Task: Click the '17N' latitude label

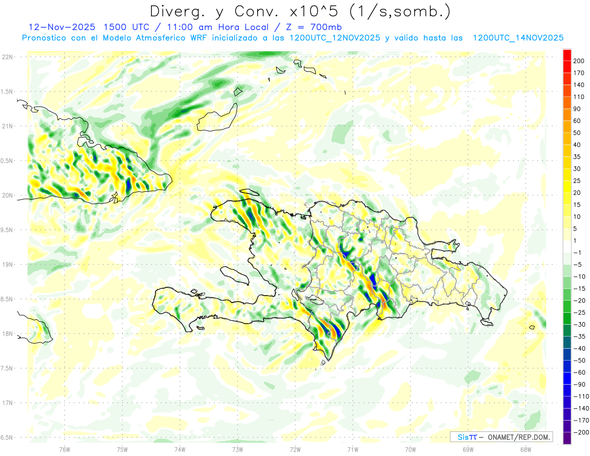Action: pos(7,403)
